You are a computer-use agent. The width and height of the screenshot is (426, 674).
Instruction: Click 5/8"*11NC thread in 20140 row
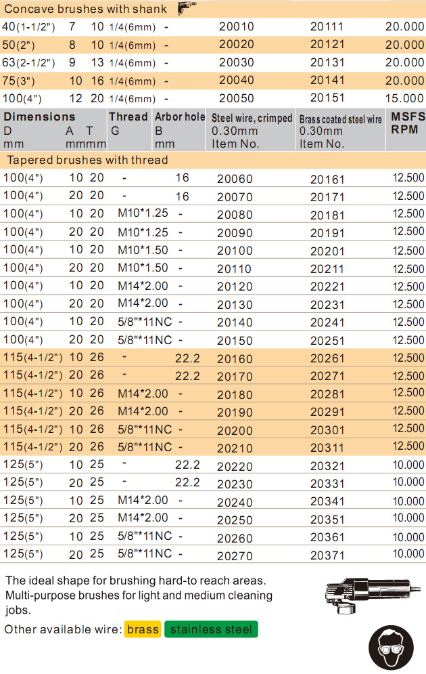145,322
